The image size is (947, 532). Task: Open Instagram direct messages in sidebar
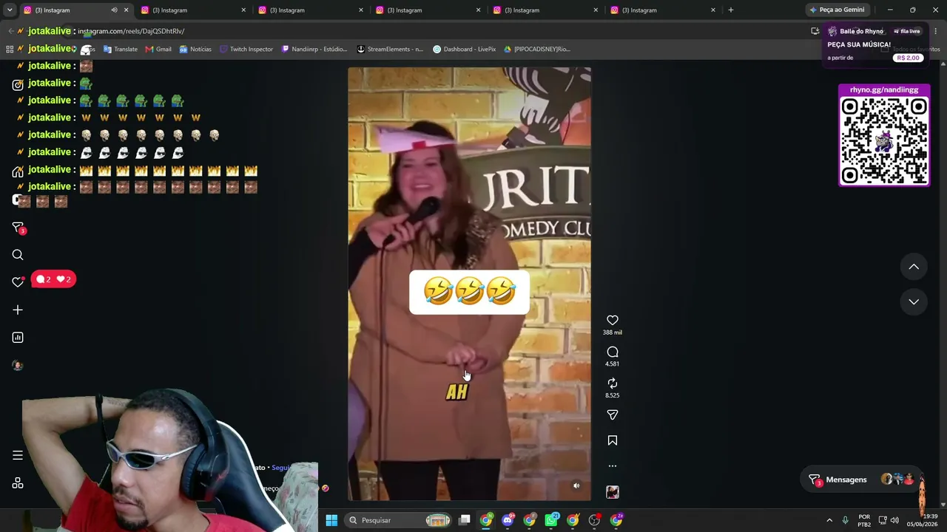18,228
